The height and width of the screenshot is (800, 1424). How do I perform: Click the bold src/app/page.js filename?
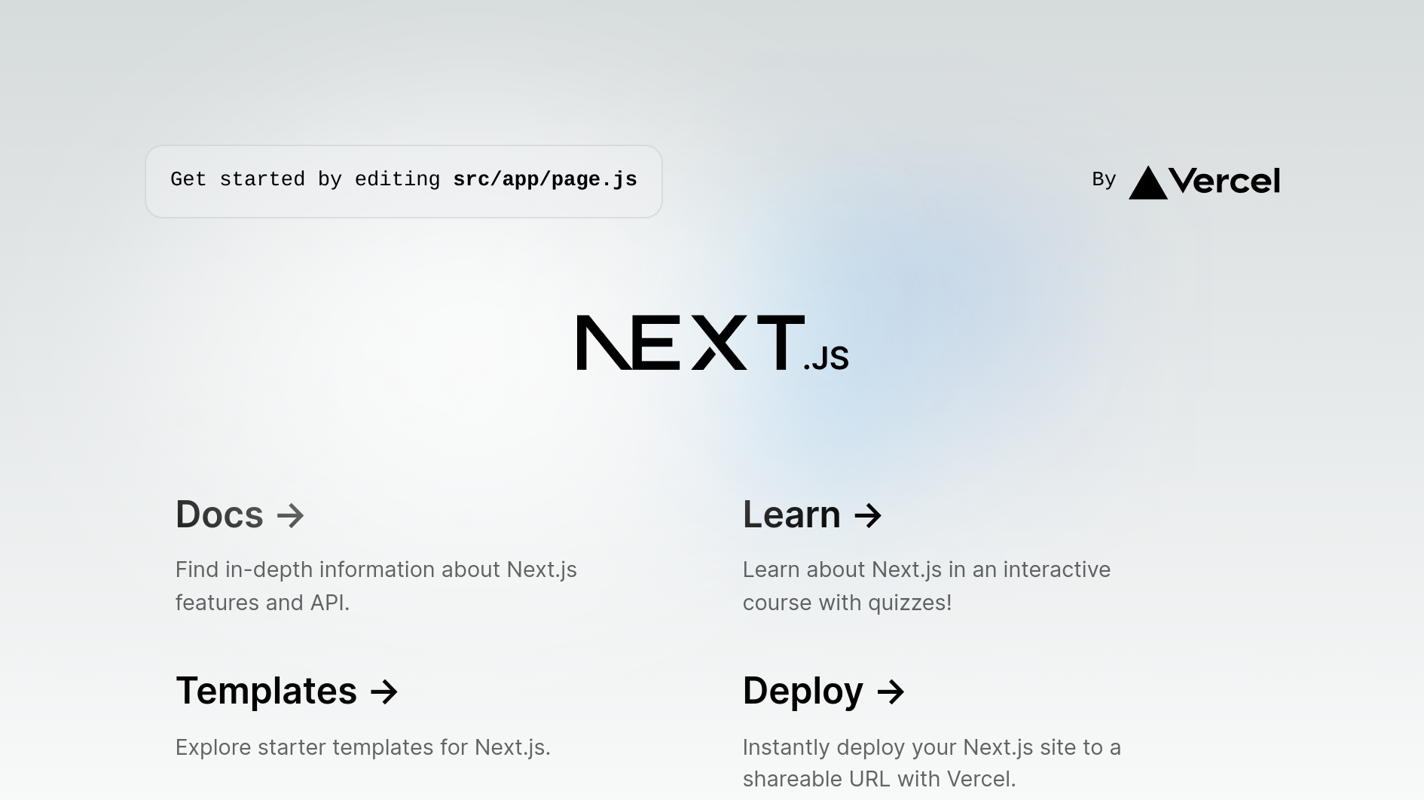[545, 180]
